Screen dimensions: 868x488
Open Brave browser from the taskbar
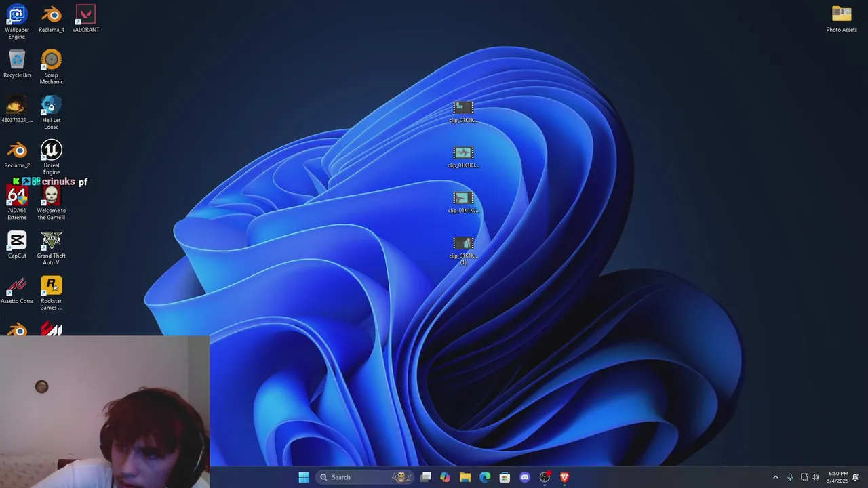pyautogui.click(x=564, y=477)
